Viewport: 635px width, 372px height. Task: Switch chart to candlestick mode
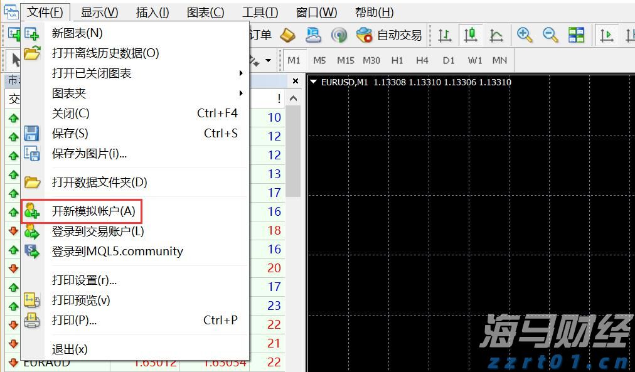point(471,35)
